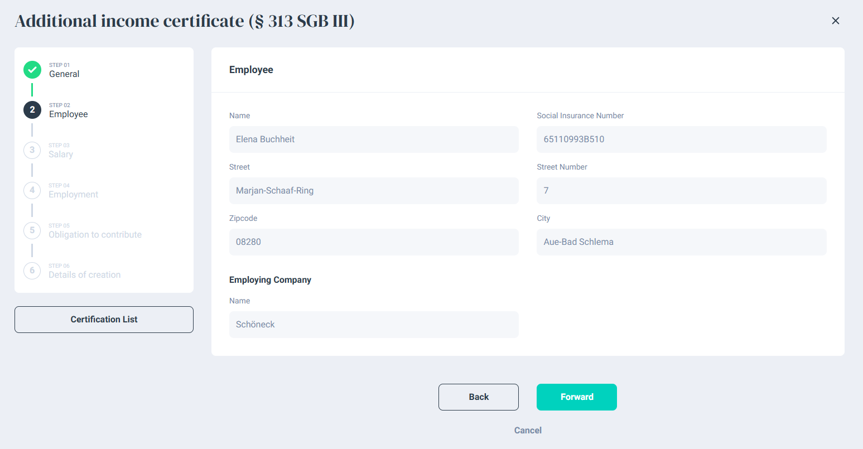Image resolution: width=863 pixels, height=449 pixels.
Task: Open the Certification List
Action: pos(104,320)
